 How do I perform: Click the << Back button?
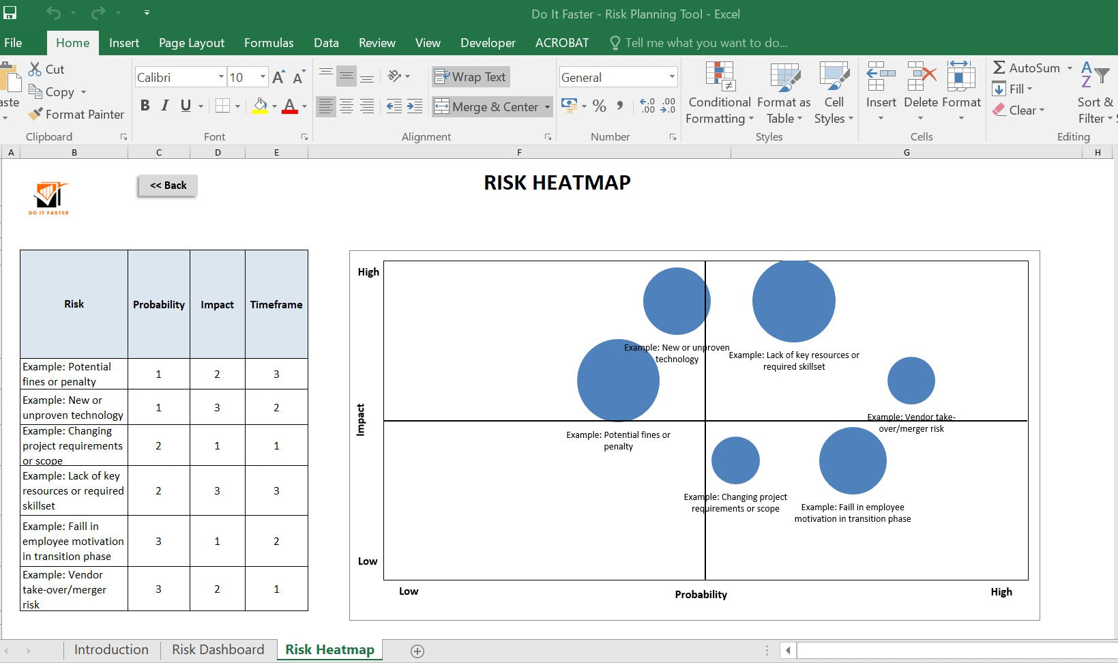coord(166,185)
